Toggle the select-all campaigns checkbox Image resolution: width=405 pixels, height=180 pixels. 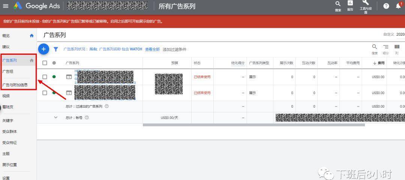[45, 63]
